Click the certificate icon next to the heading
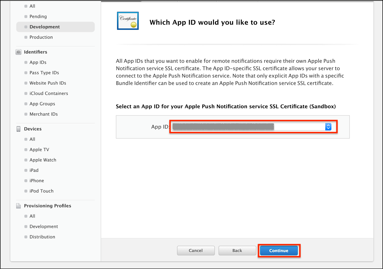 tap(128, 21)
